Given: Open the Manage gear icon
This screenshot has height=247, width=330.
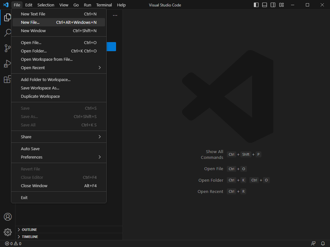Looking at the screenshot, I should click(8, 232).
